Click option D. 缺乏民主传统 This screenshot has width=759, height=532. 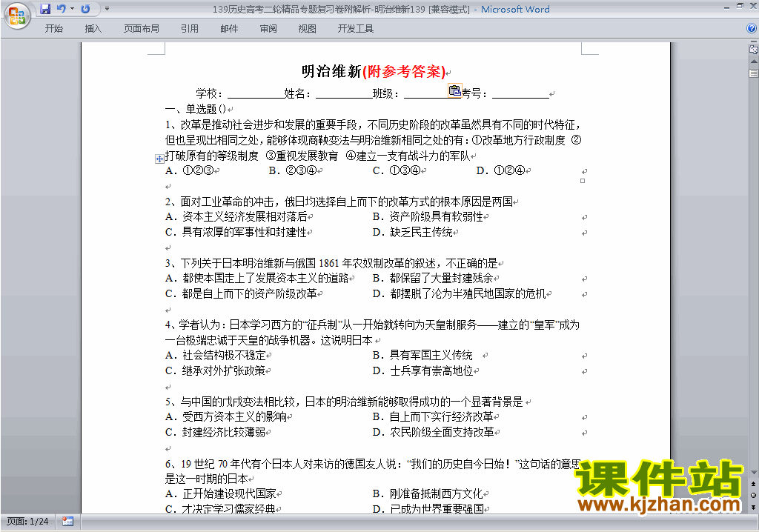pyautogui.click(x=412, y=233)
